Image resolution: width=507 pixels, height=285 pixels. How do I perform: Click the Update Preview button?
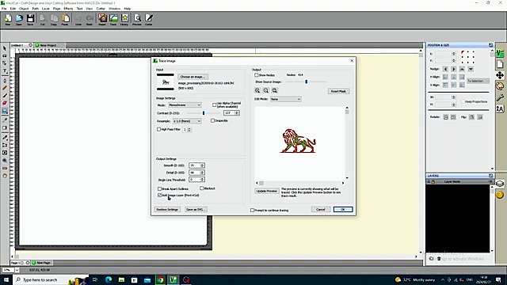[266, 191]
